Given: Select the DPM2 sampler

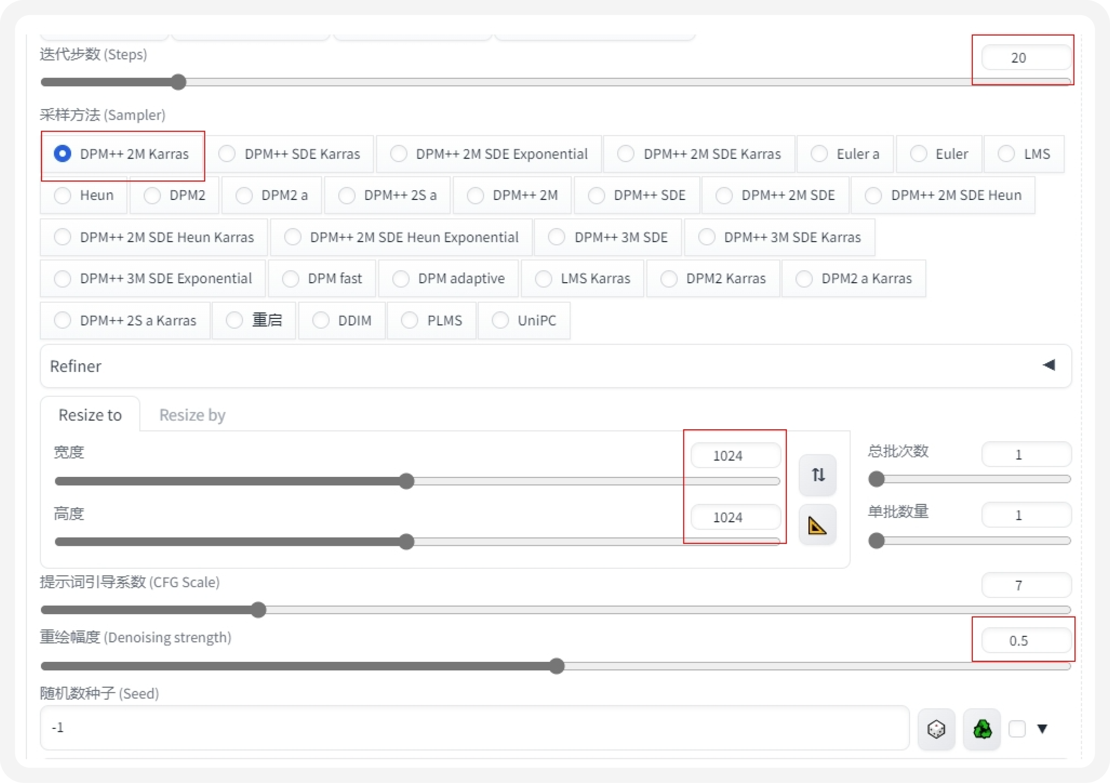Looking at the screenshot, I should [174, 195].
